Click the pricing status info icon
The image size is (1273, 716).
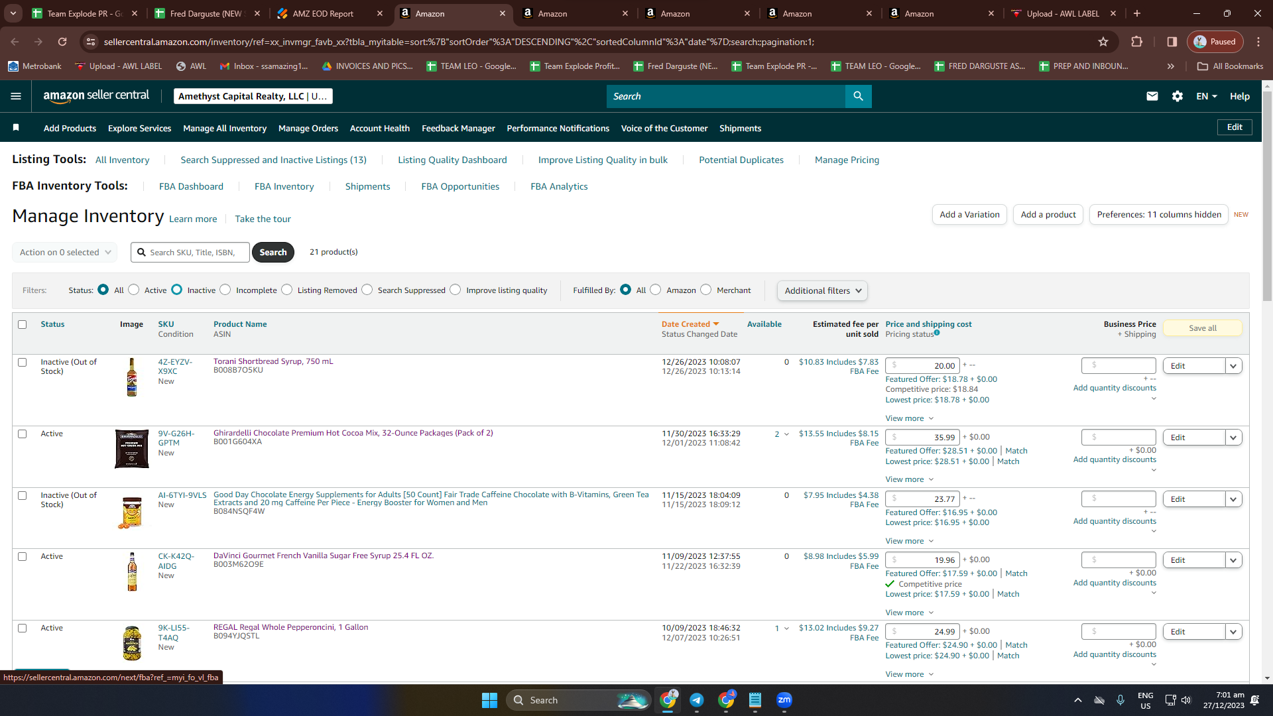937,333
